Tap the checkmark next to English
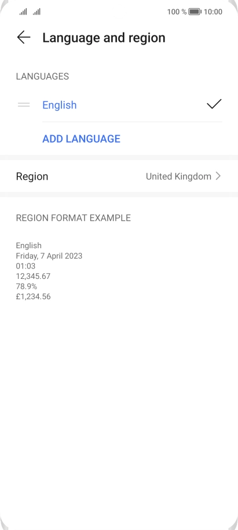The width and height of the screenshot is (238, 530). [214, 104]
